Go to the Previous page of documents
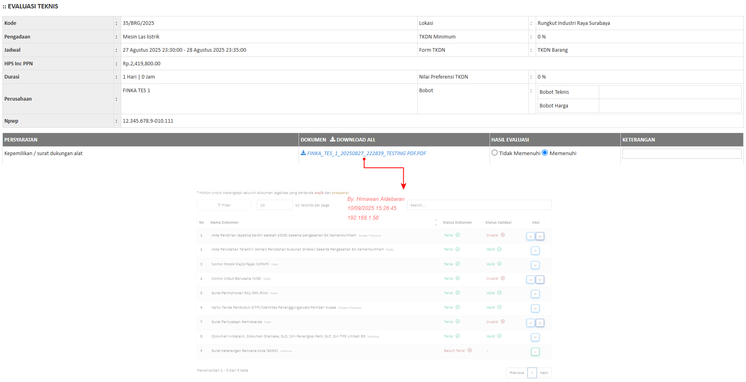This screenshot has width=746, height=382. 516,373
